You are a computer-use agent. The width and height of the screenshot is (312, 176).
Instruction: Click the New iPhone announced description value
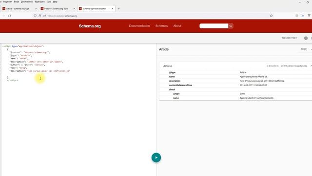point(262,81)
